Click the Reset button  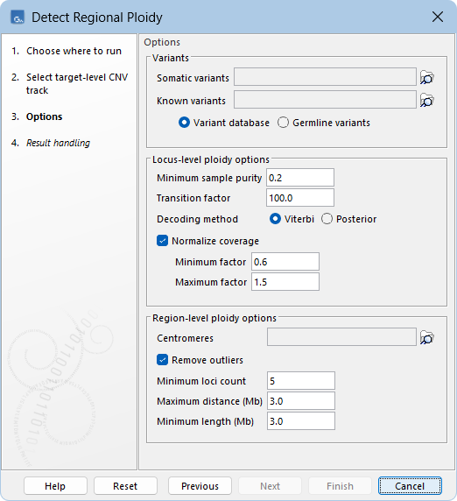coord(125,486)
